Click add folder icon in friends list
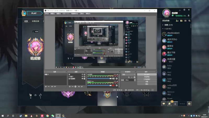 tap(181, 21)
